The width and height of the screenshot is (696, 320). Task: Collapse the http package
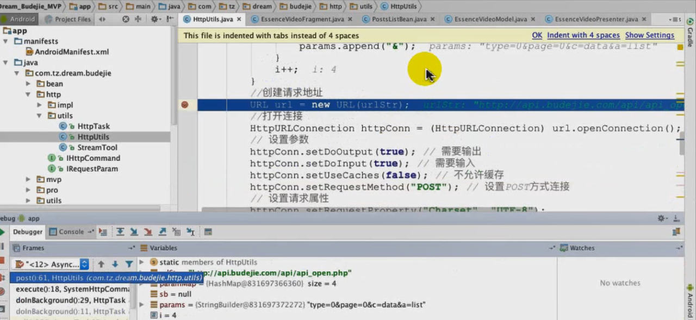[x=28, y=95]
